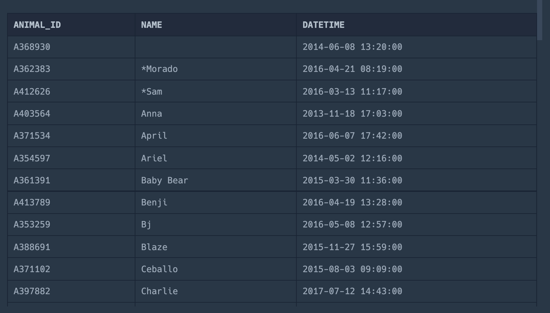Select animal ID cell A371102

(32, 269)
